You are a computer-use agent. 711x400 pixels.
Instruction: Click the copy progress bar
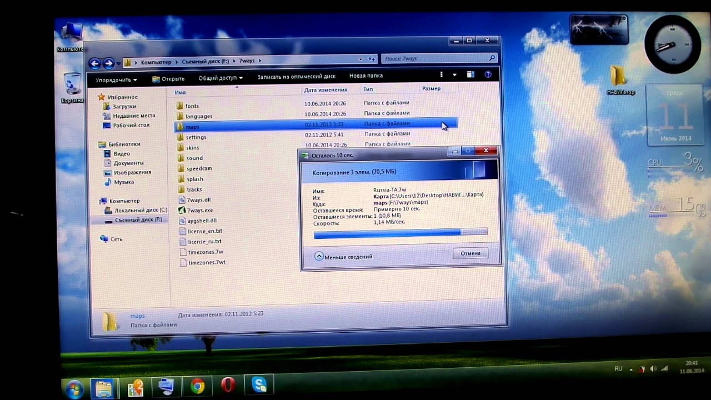(x=400, y=233)
